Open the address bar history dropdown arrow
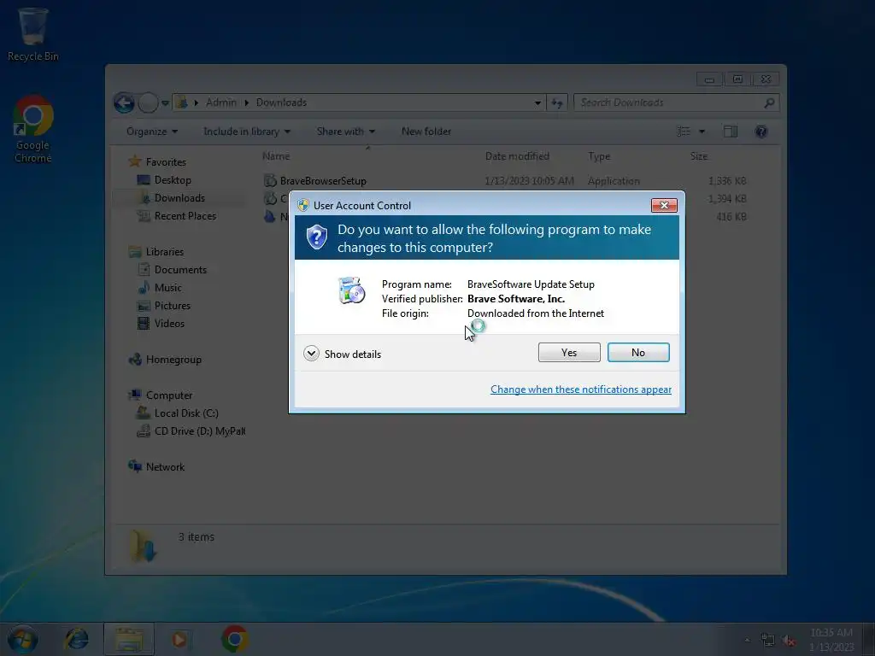The image size is (875, 656). (x=537, y=102)
